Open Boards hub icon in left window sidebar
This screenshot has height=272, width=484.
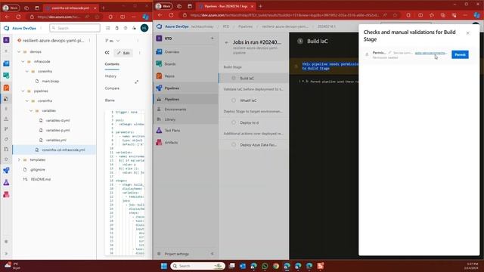point(6,76)
